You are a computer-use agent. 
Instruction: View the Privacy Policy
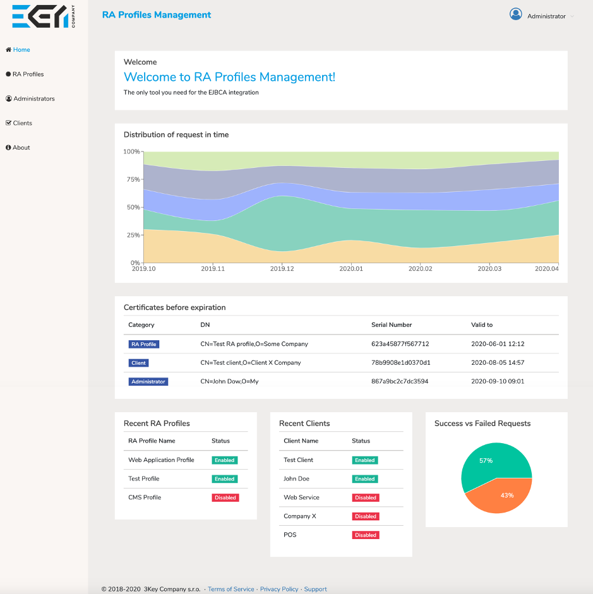point(279,589)
